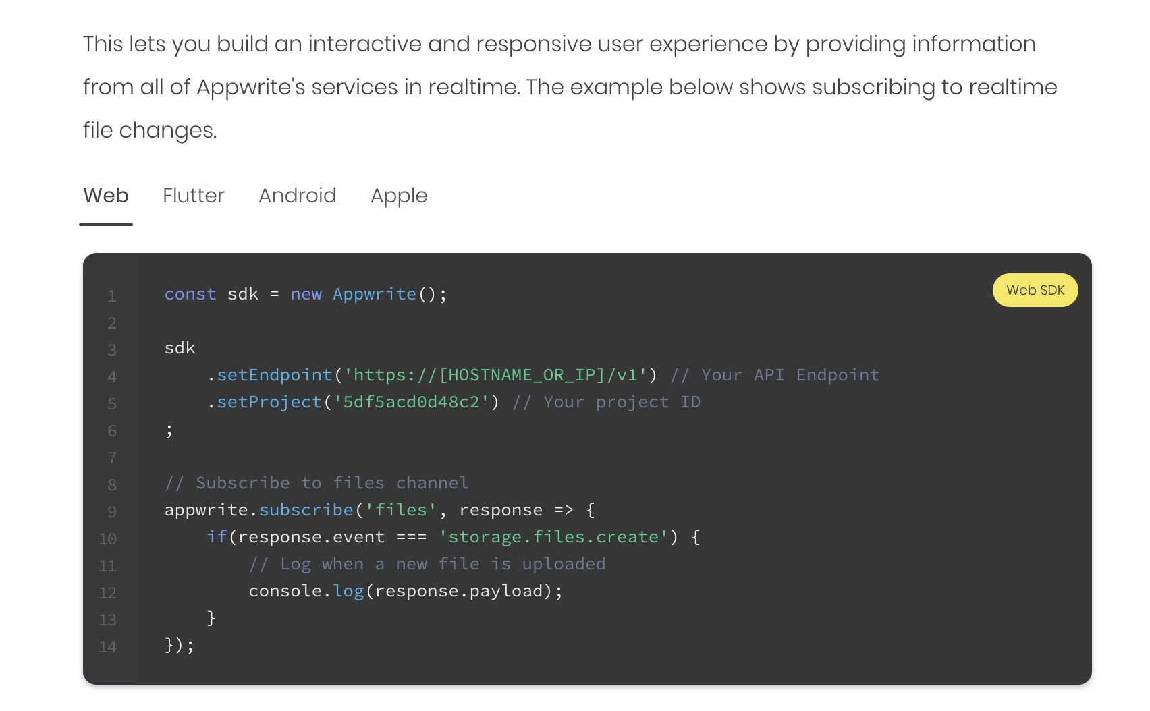Click the subscribe method name
The image size is (1150, 711).
click(x=306, y=510)
